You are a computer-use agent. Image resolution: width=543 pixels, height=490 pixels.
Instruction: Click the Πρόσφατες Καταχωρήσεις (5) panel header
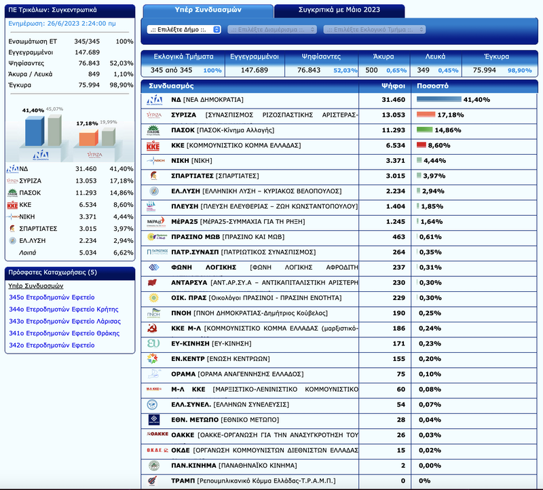tap(53, 273)
